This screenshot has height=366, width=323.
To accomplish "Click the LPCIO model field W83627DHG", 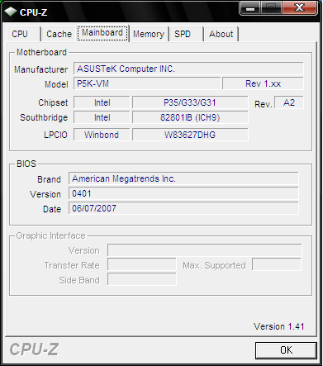I will pos(190,135).
